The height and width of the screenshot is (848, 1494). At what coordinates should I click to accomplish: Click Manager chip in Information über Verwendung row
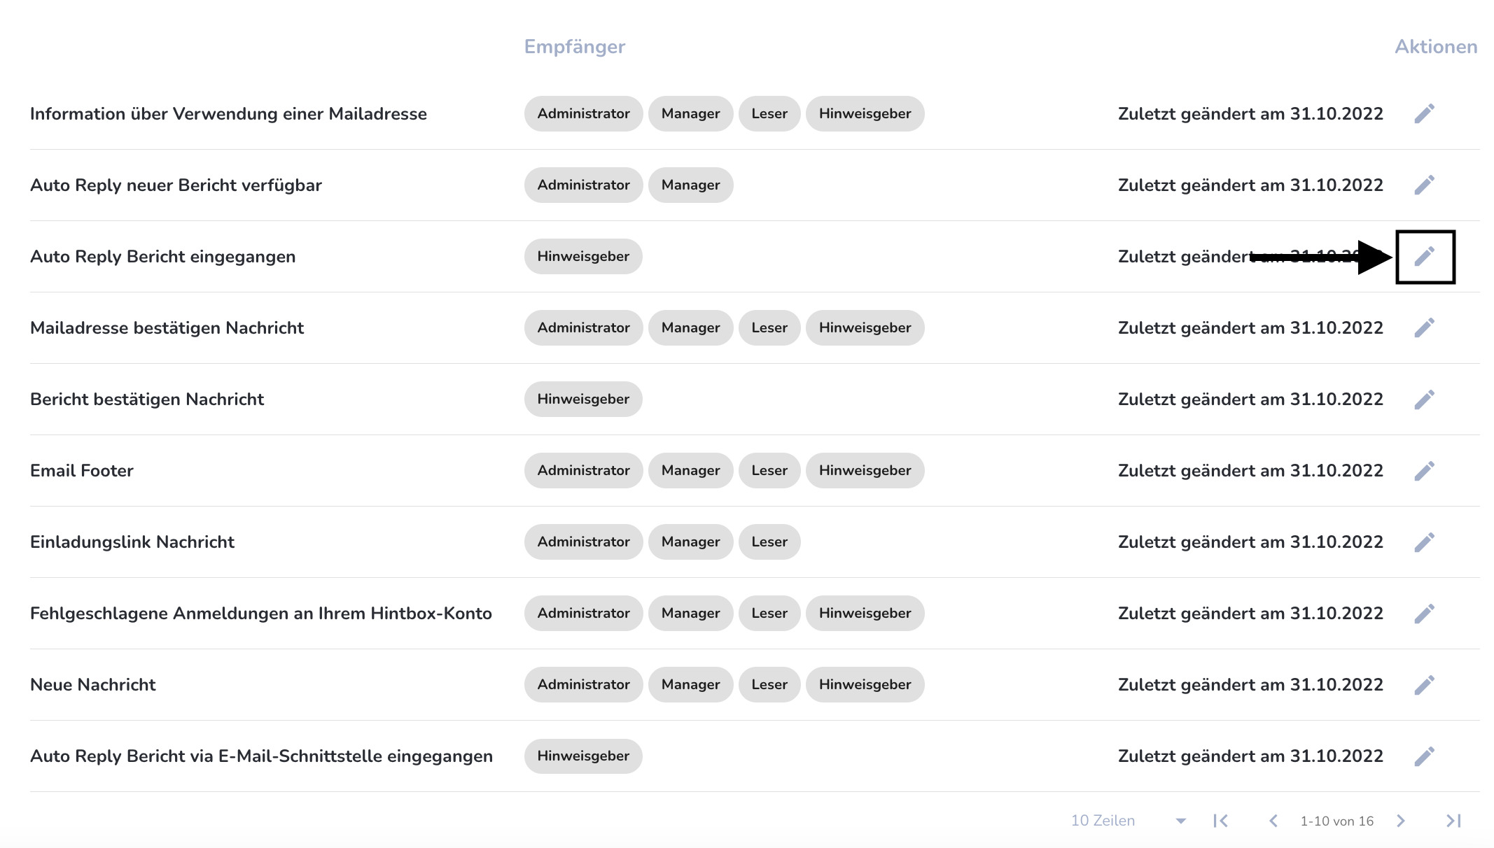690,113
